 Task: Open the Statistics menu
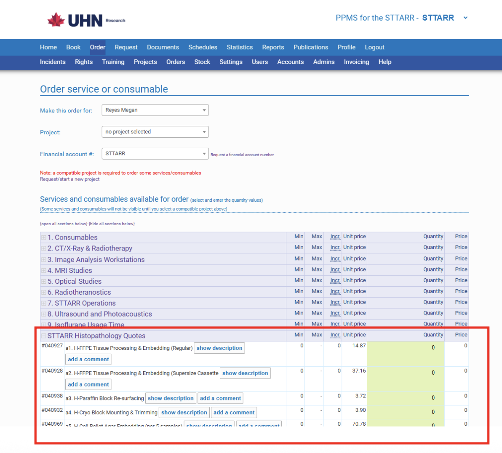tap(240, 48)
